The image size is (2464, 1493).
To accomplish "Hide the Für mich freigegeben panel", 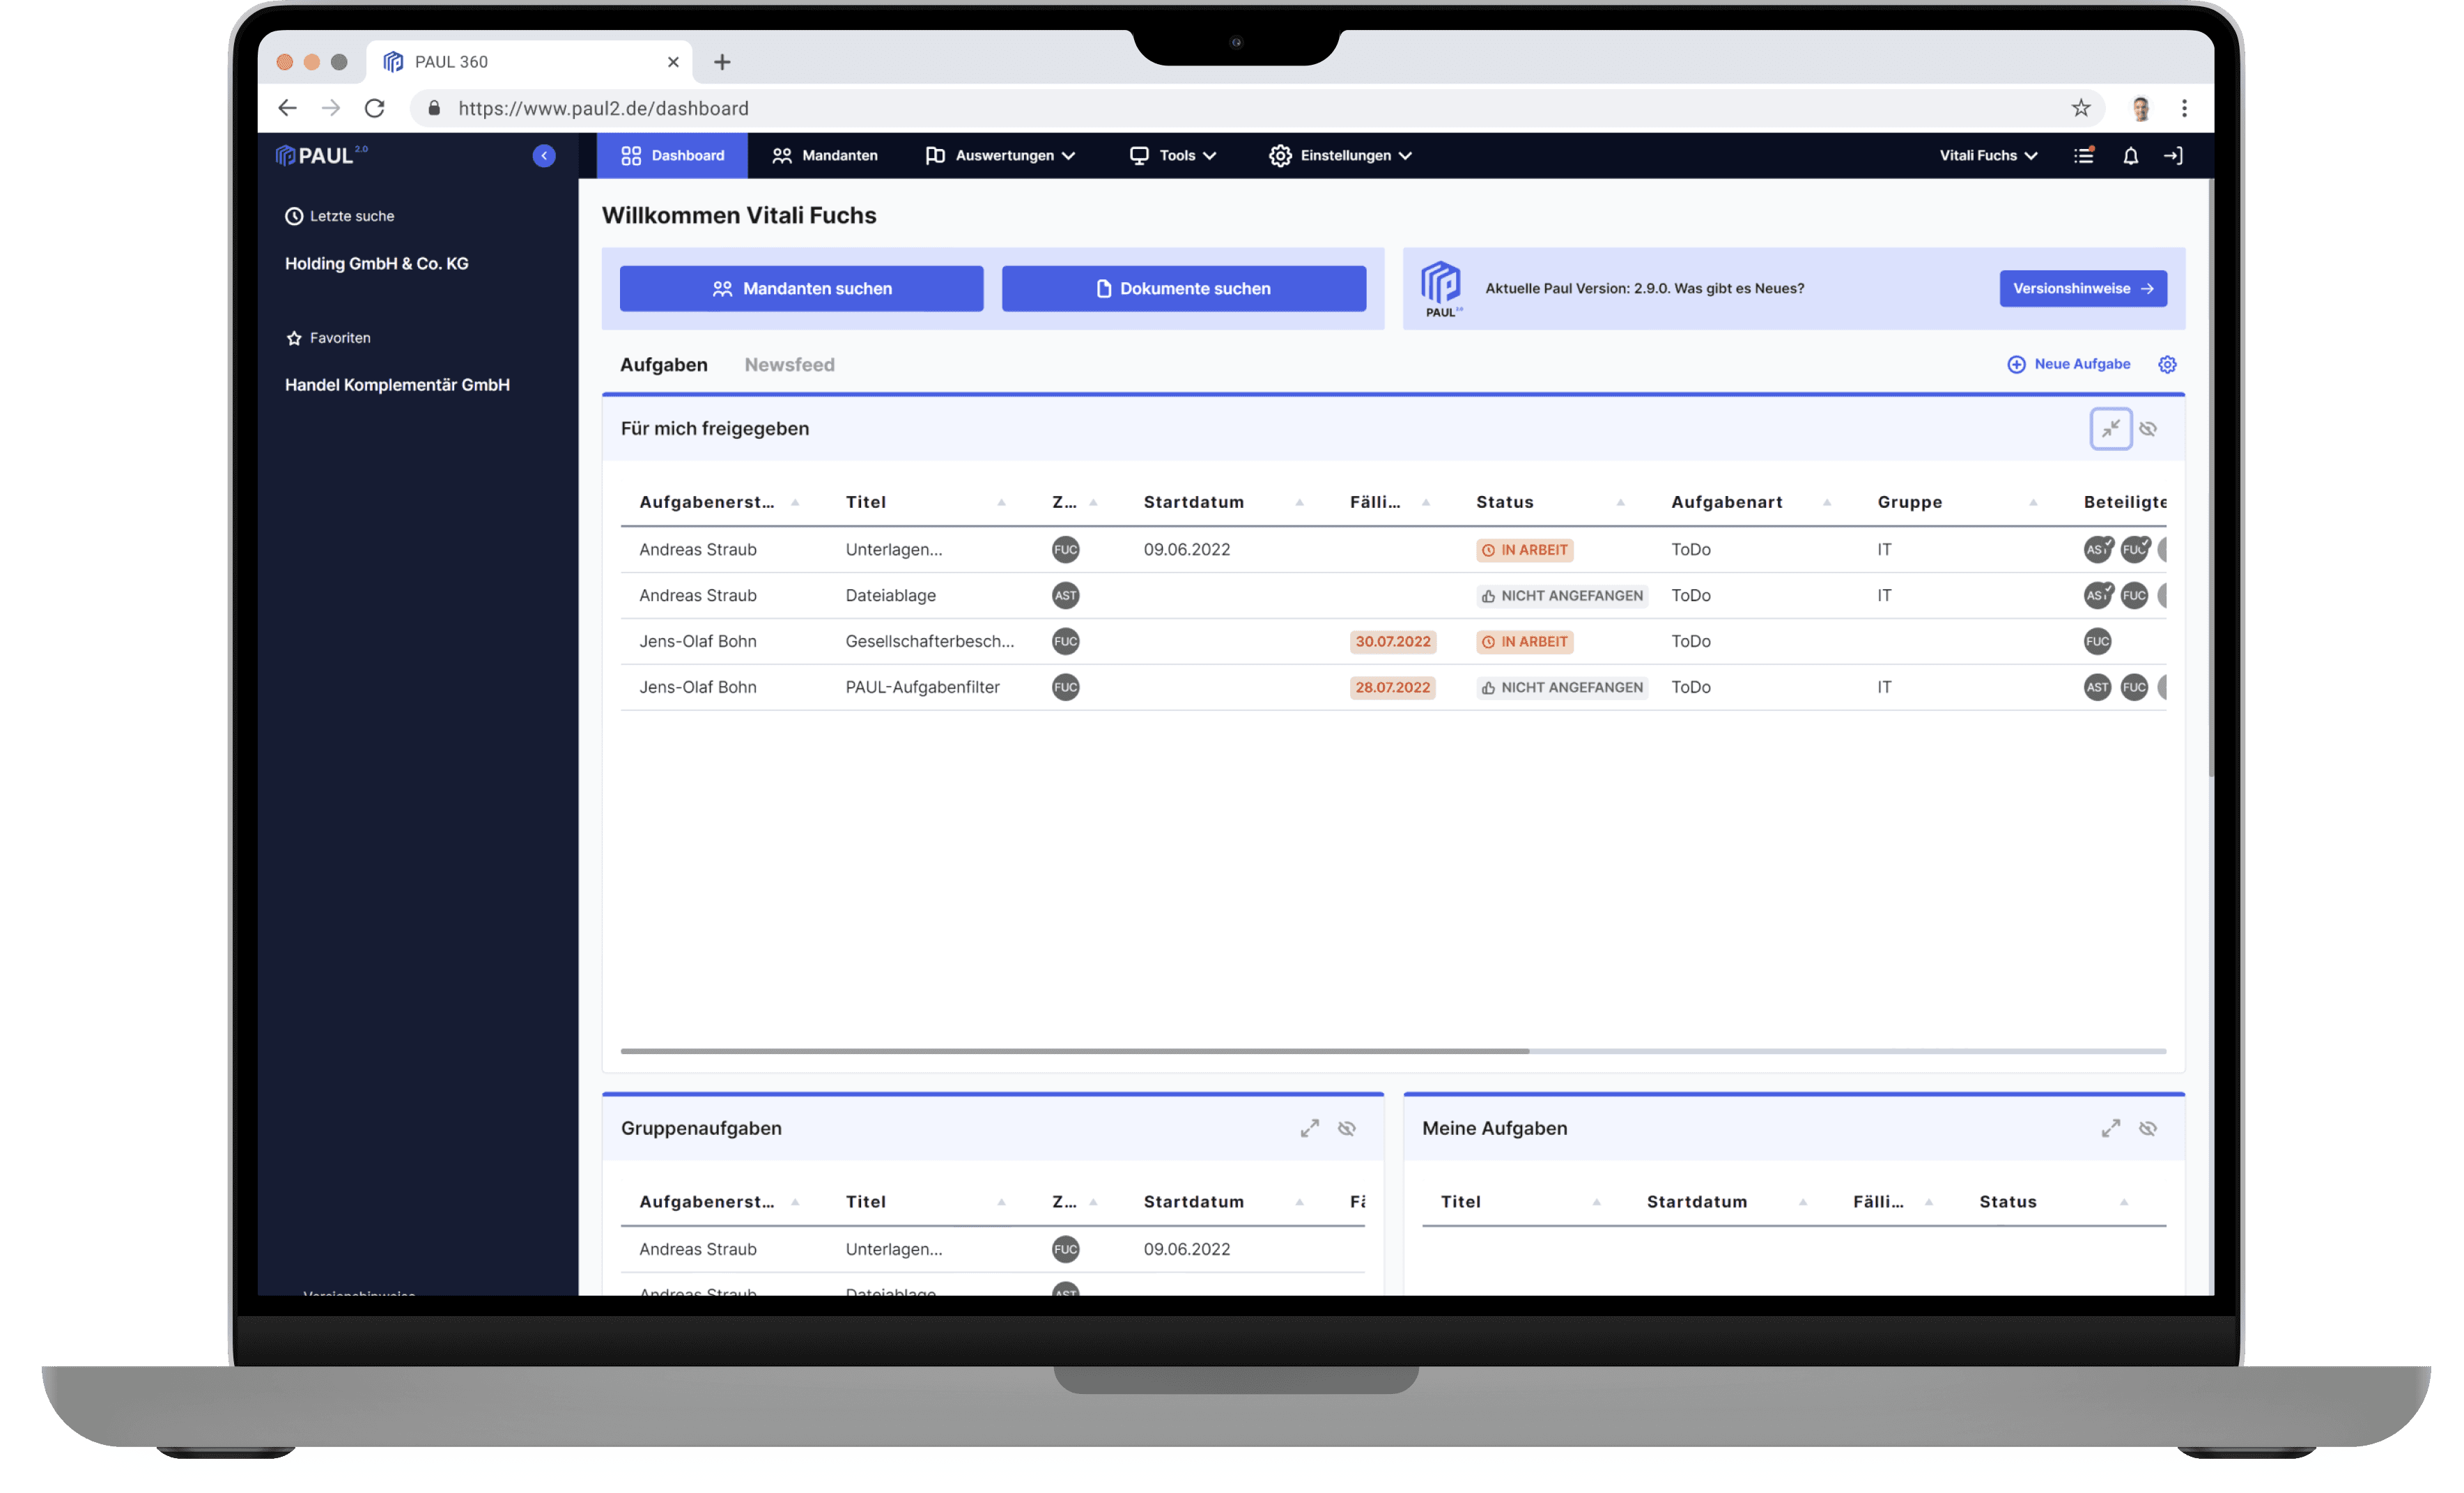I will pos(2148,428).
